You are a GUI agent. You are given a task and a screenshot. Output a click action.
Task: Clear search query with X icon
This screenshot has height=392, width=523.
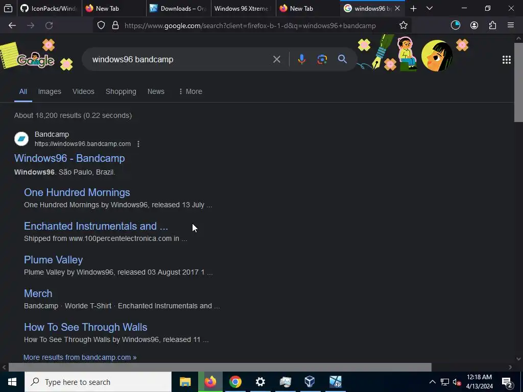click(x=276, y=59)
